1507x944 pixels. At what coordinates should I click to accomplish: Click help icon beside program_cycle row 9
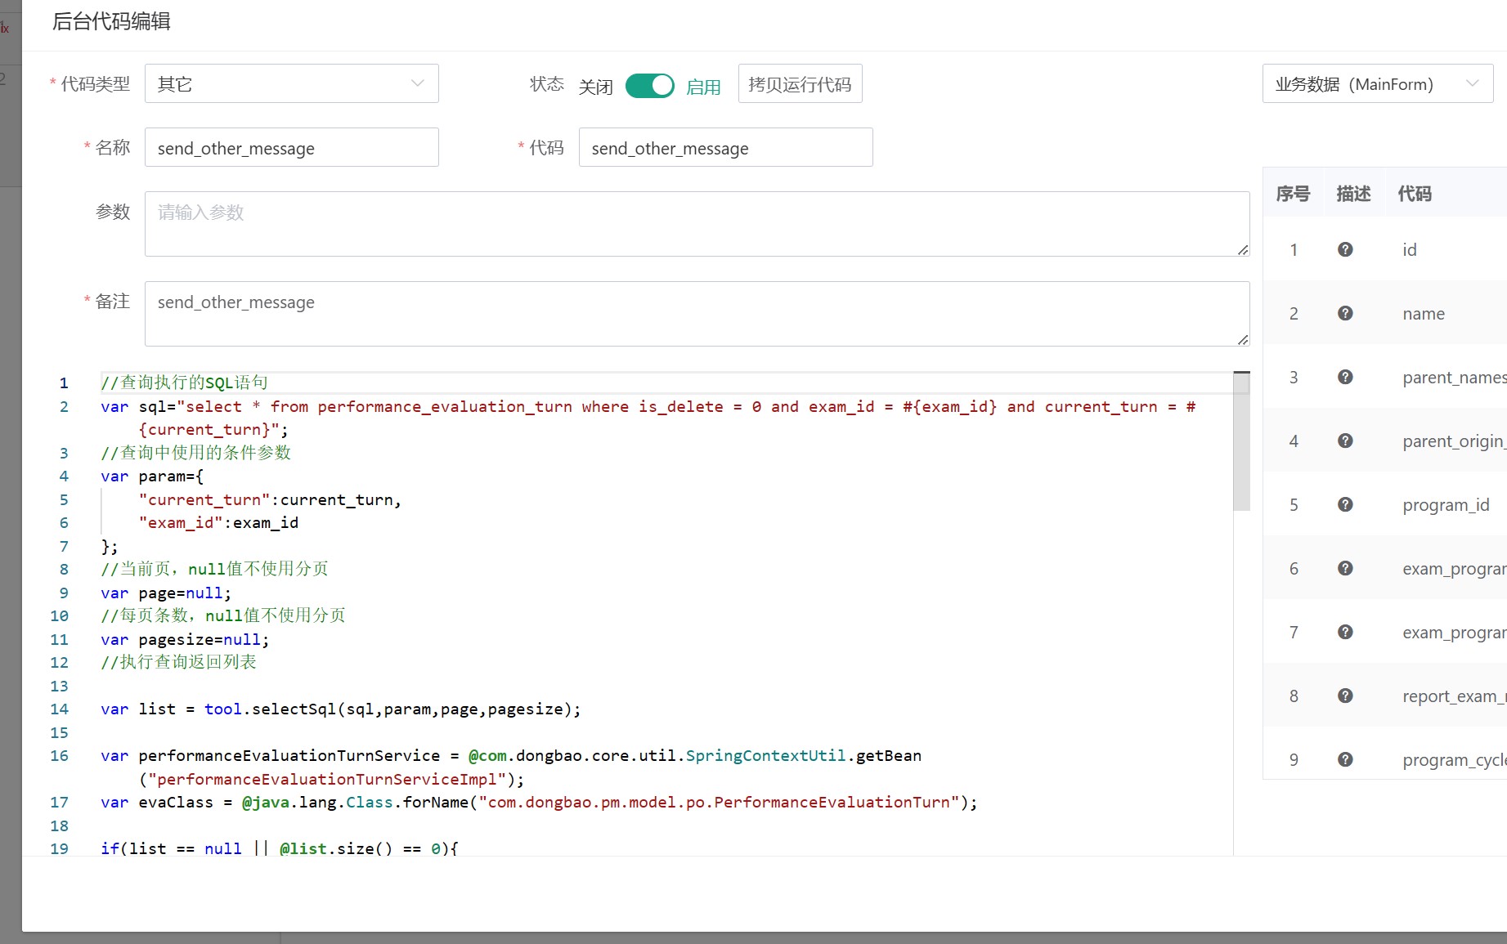[1345, 759]
